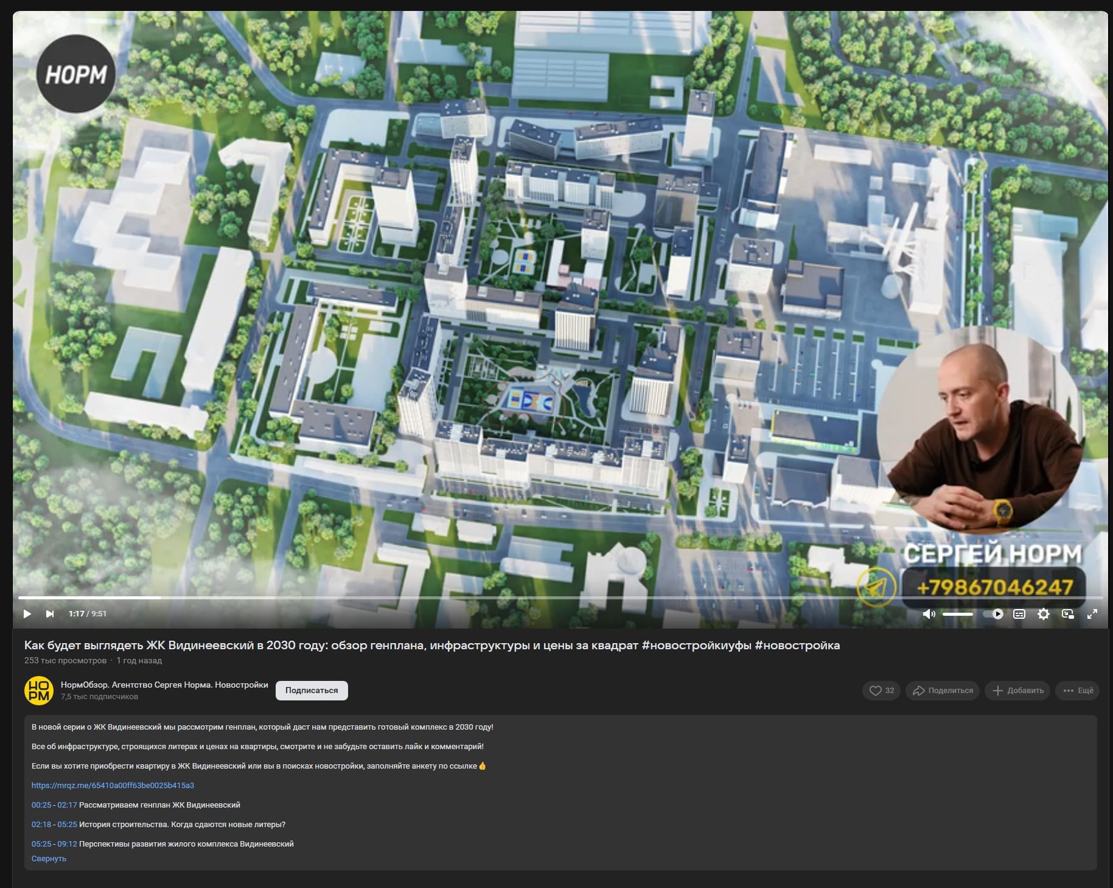The height and width of the screenshot is (888, 1113).
Task: Open the video settings gear
Action: (1044, 614)
